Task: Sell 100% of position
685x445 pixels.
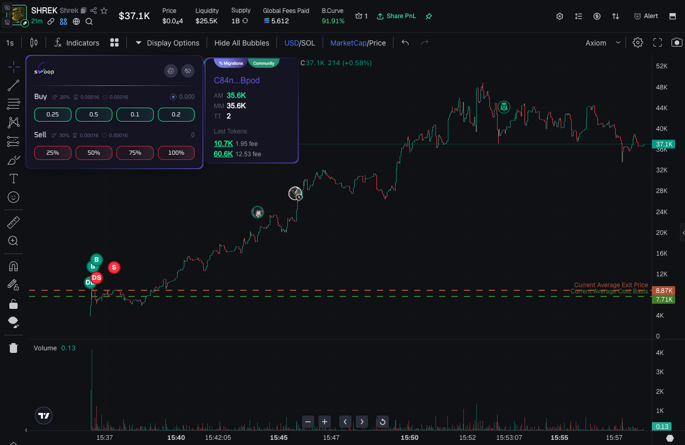Action: tap(176, 153)
